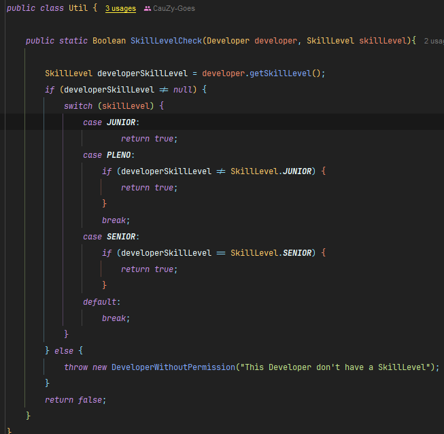Click SkillLevel.JUNIOR in the PLENO condition

click(271, 171)
